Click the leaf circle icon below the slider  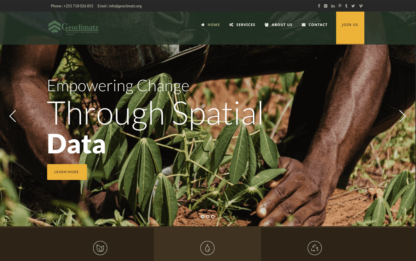coord(100,248)
